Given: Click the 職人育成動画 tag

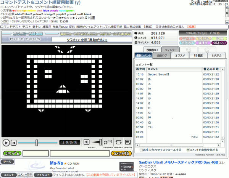Looking at the screenshot, I should click(x=132, y=27).
